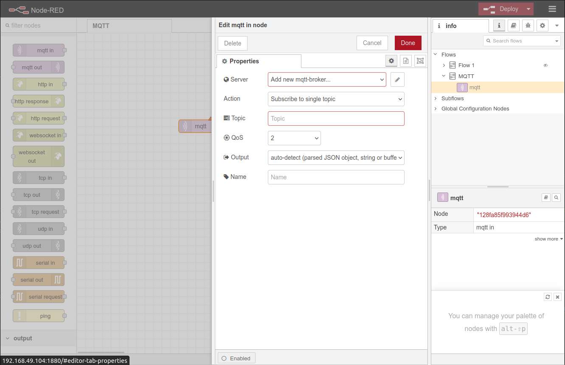The height and width of the screenshot is (365, 565).
Task: Toggle the Enabled state of the node
Action: click(236, 358)
